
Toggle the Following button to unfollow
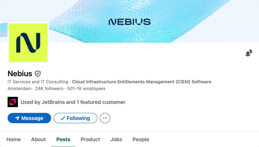(75, 118)
